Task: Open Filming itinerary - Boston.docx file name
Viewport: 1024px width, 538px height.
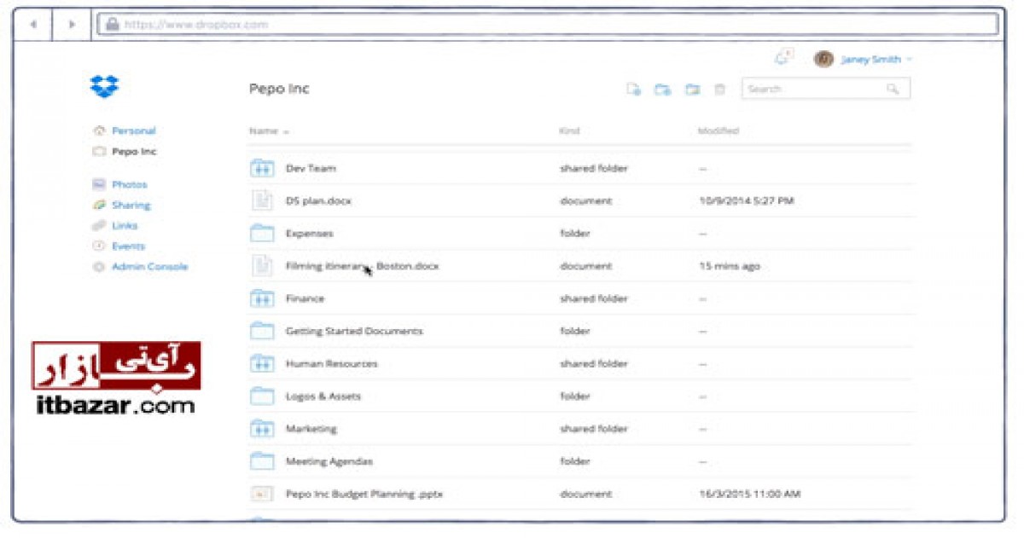Action: click(x=362, y=266)
